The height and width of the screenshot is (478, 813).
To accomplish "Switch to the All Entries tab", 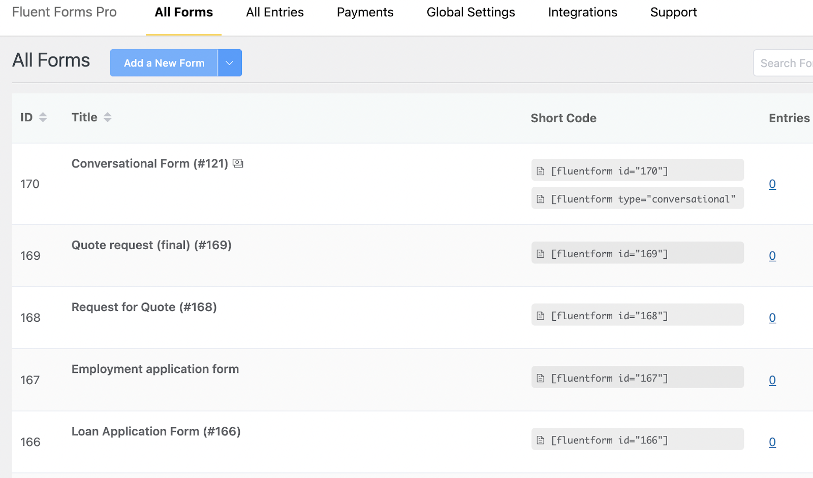I will (x=275, y=13).
